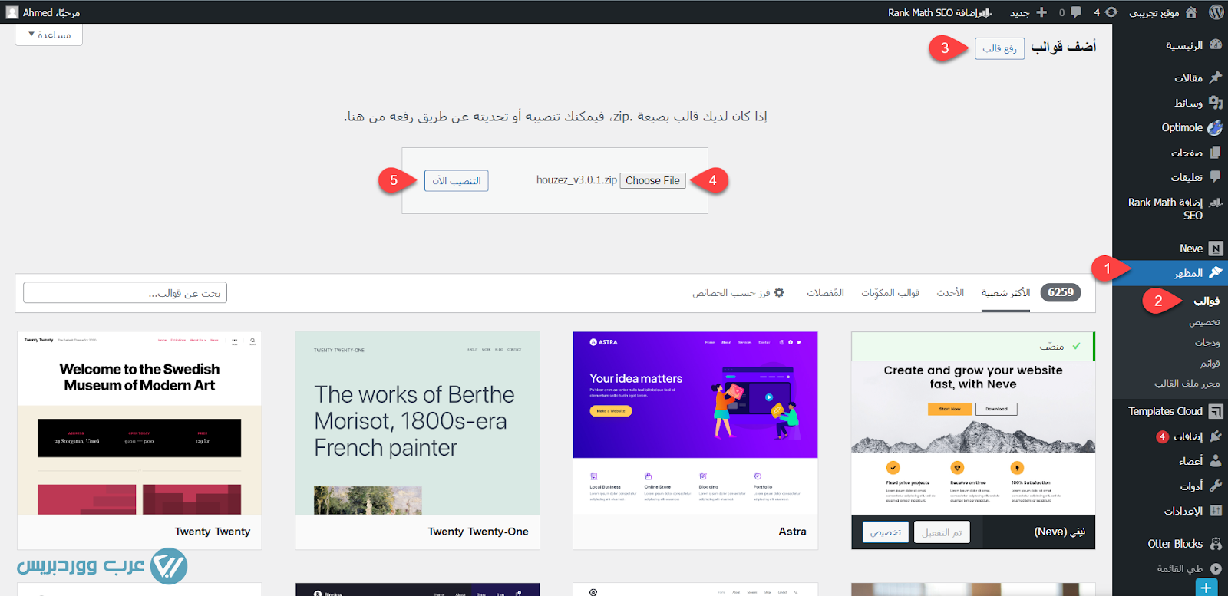The height and width of the screenshot is (596, 1228).
Task: Open the comments bubble icon in admin bar
Action: 1075,12
